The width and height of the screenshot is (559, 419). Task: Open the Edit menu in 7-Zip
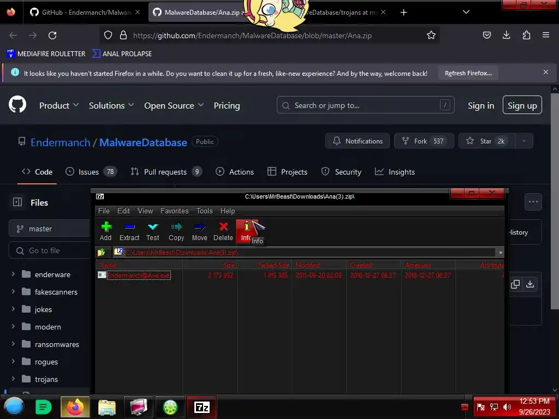[x=123, y=211]
